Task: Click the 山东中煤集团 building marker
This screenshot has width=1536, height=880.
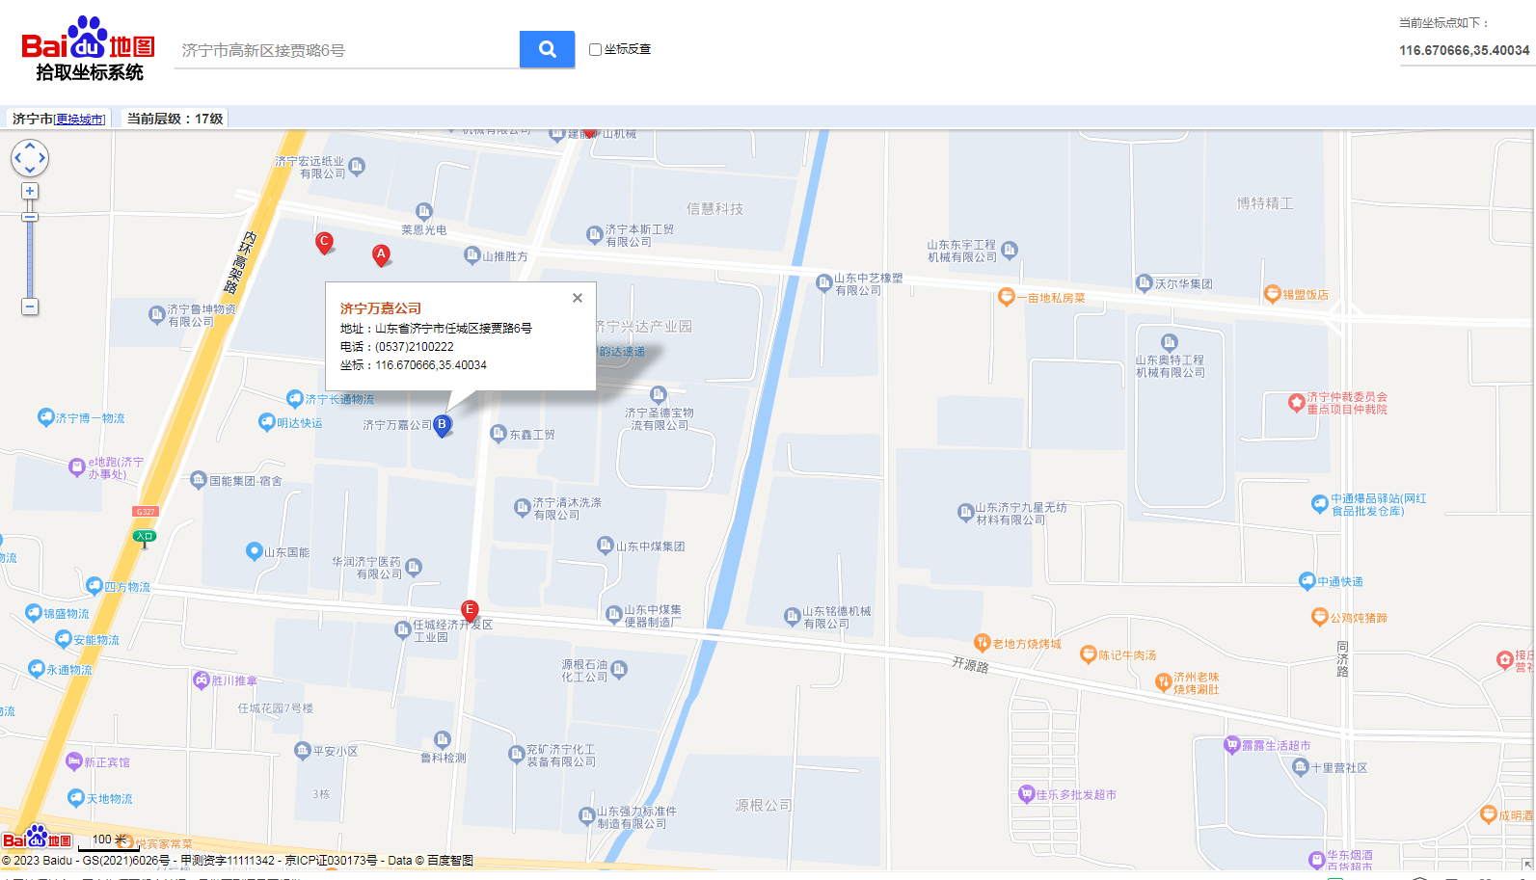Action: [605, 546]
